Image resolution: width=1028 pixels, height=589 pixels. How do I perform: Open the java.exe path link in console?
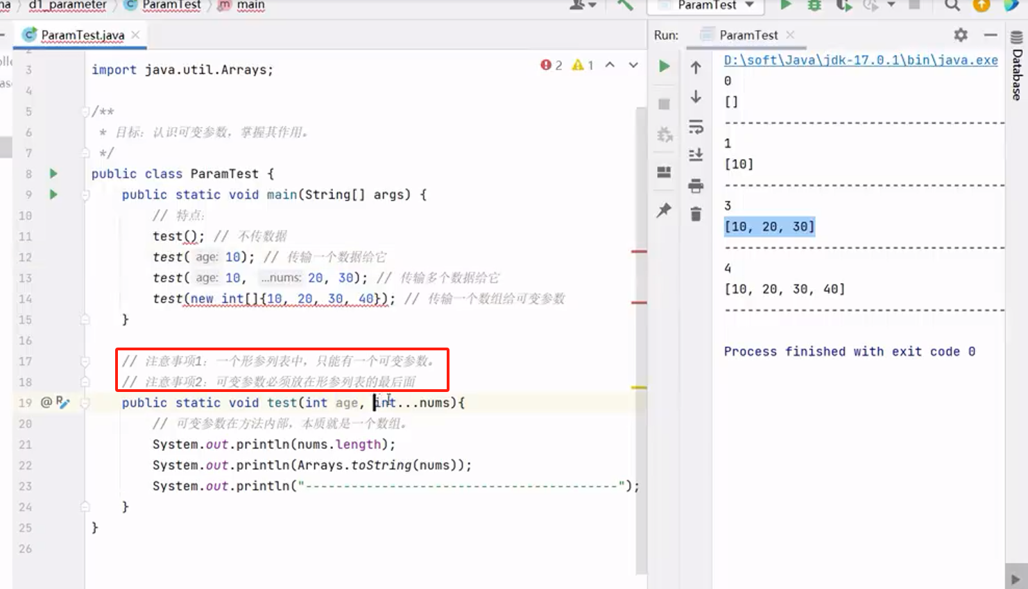pos(861,60)
